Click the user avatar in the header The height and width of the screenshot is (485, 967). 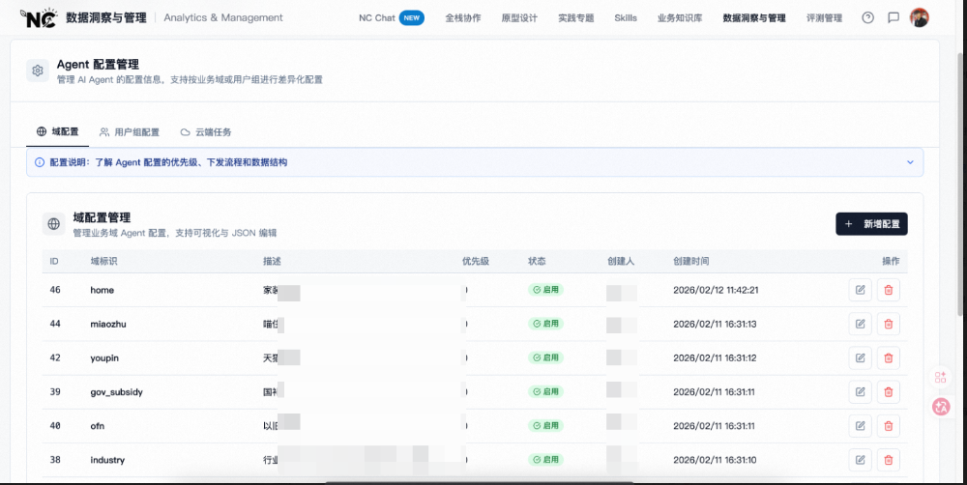coord(920,17)
